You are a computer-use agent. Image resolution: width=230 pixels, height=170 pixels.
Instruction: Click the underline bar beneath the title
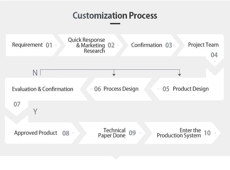coord(115,24)
